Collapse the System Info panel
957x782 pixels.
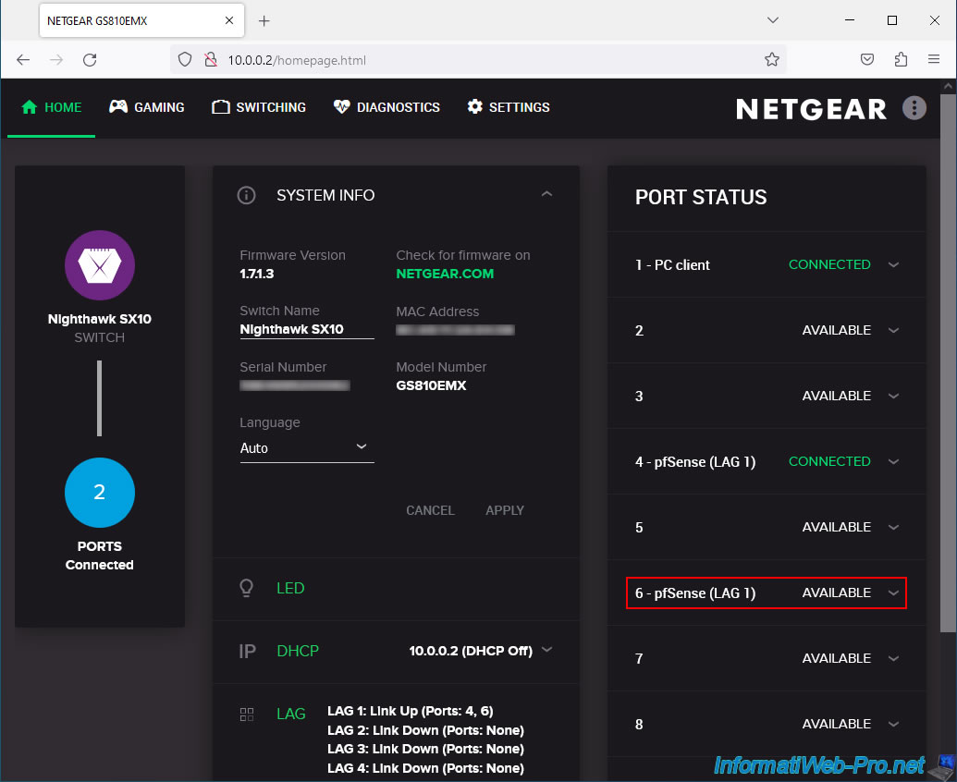coord(546,194)
